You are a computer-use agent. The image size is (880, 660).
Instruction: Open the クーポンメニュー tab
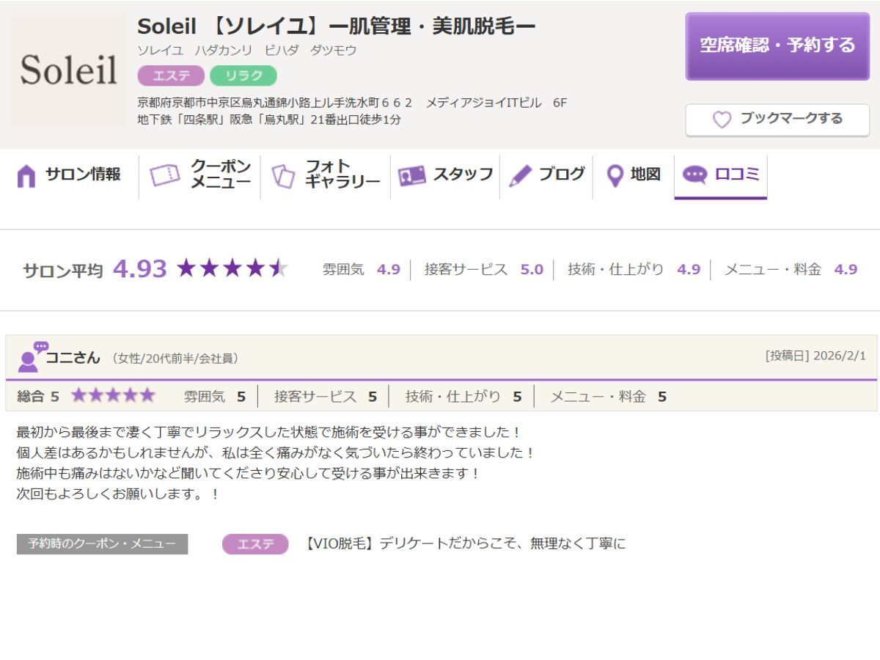pyautogui.click(x=200, y=176)
